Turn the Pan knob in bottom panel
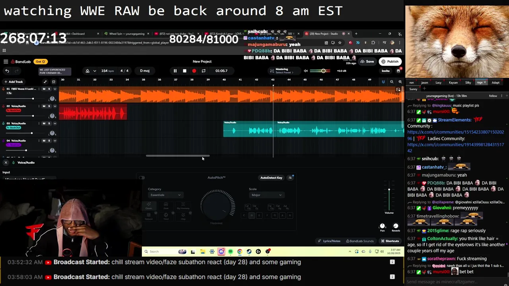 coord(382,226)
